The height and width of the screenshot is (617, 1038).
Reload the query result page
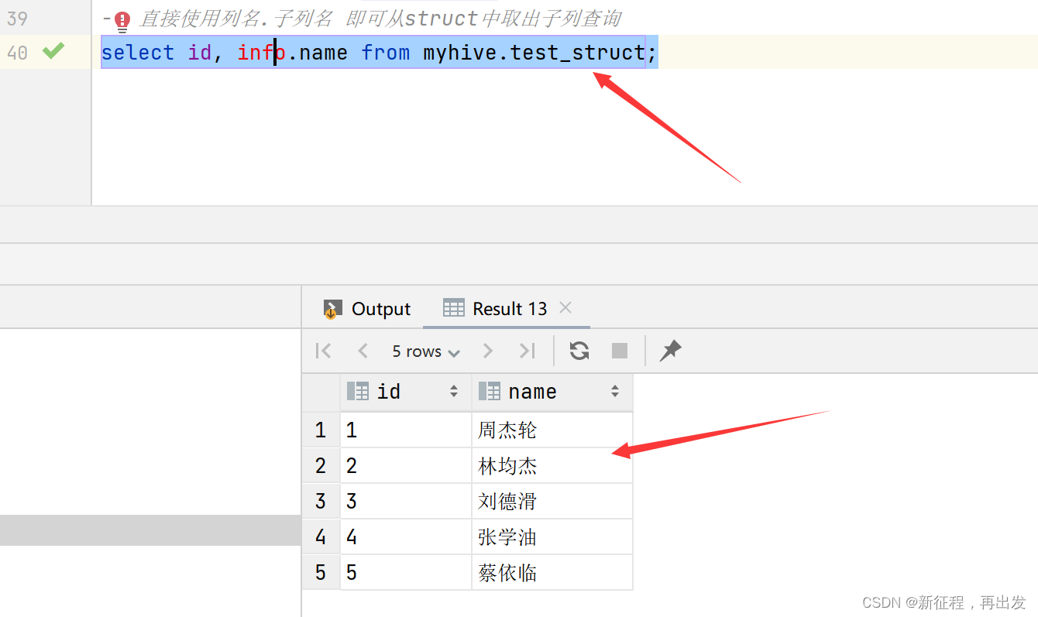pos(579,351)
